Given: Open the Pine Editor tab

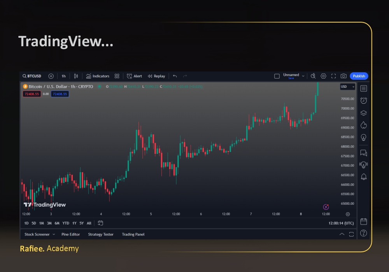Looking at the screenshot, I should [x=71, y=234].
